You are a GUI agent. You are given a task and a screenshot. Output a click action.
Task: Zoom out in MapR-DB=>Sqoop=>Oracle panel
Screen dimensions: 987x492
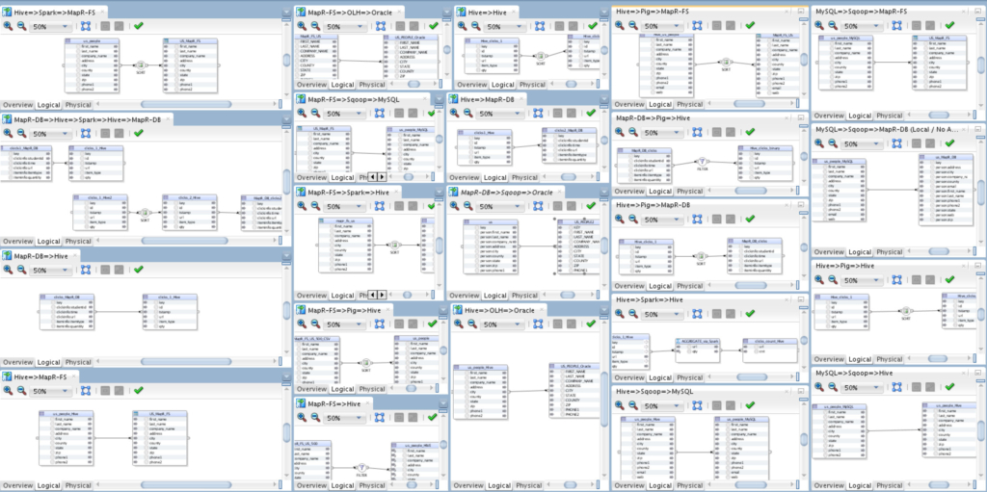pyautogui.click(x=467, y=206)
